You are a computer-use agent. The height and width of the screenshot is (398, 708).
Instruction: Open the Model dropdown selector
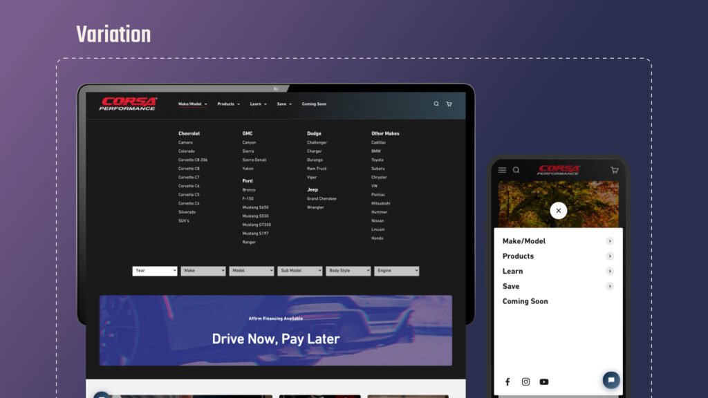tap(252, 271)
